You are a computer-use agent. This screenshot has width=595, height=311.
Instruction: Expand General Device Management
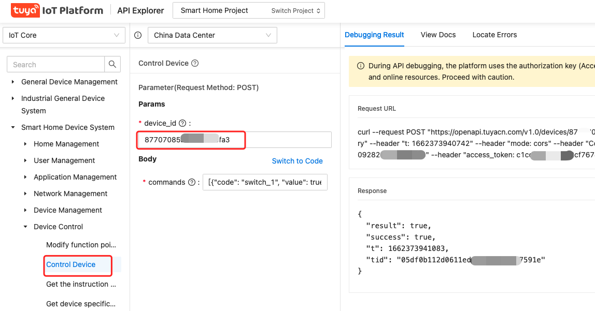click(x=13, y=82)
